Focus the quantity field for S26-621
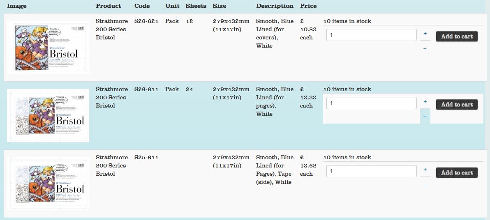The height and width of the screenshot is (220, 490). pos(372,35)
